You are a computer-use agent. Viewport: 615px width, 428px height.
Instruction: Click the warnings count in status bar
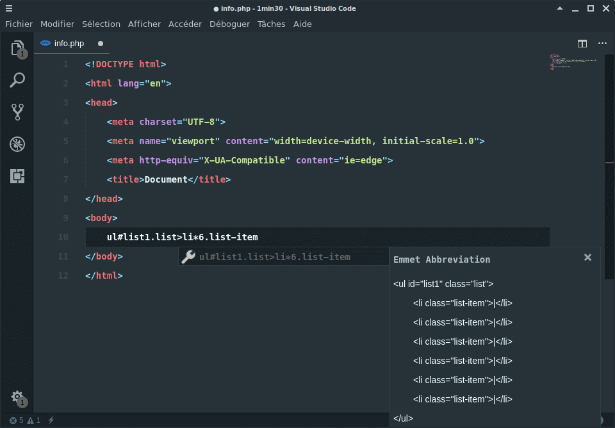34,420
